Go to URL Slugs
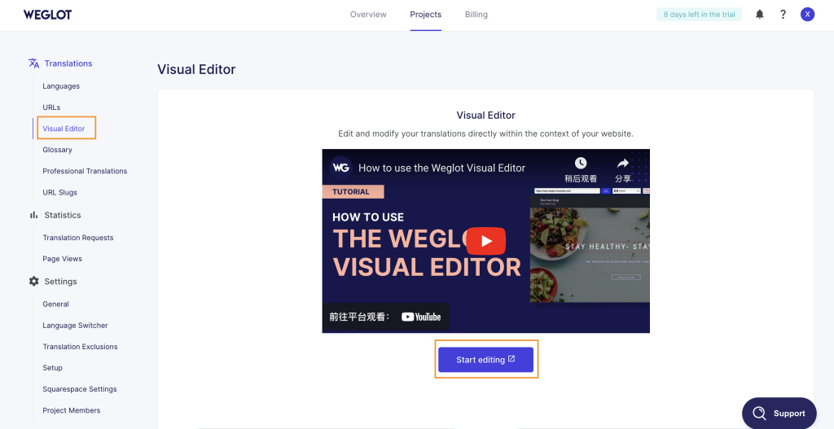 (x=59, y=193)
